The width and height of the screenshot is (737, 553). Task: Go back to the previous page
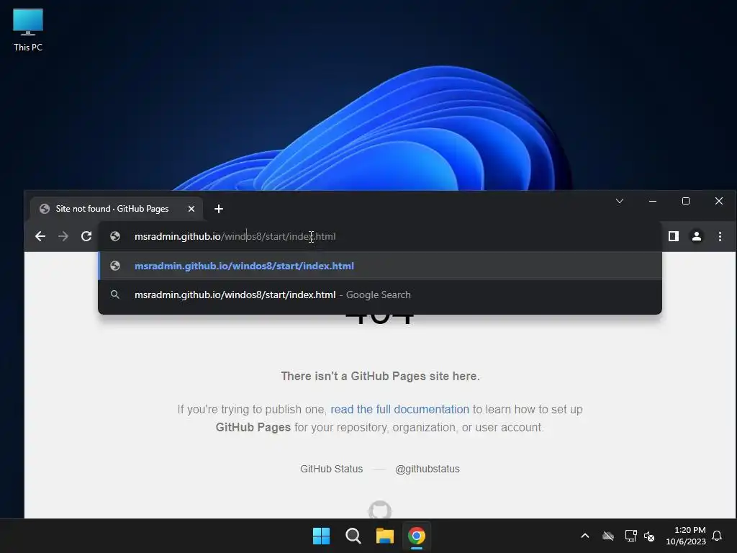pos(40,236)
